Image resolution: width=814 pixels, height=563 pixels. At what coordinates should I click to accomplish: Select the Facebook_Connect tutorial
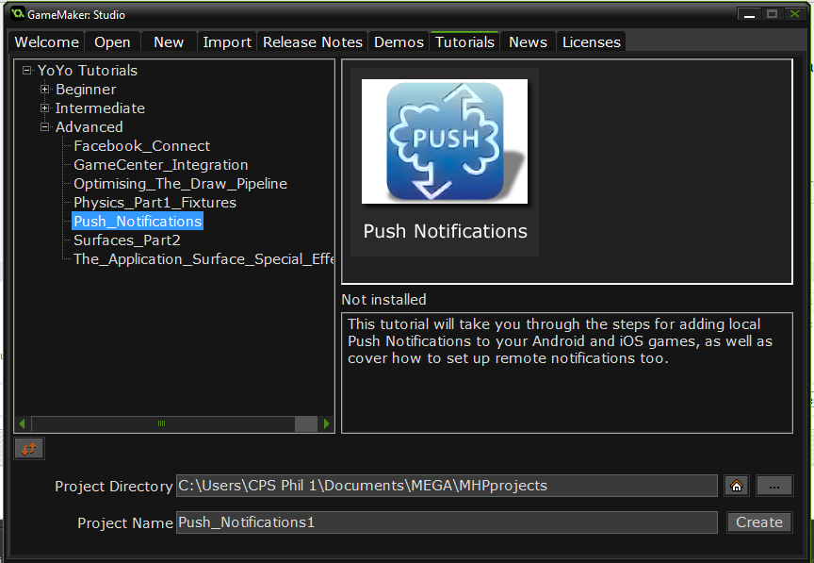pos(141,146)
